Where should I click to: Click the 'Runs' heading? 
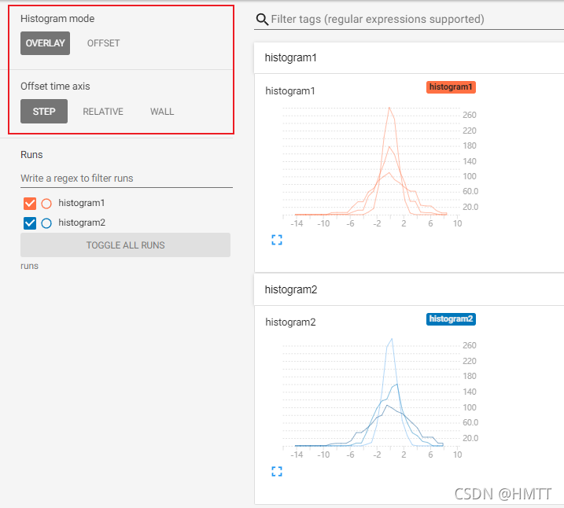pyautogui.click(x=31, y=155)
